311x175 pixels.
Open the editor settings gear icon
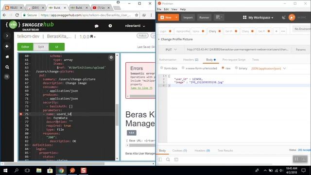tap(111, 57)
